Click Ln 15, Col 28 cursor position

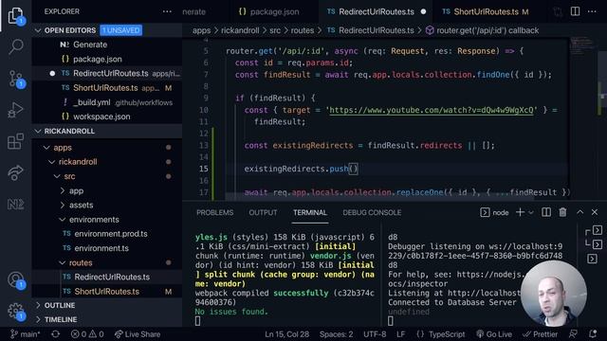click(286, 334)
